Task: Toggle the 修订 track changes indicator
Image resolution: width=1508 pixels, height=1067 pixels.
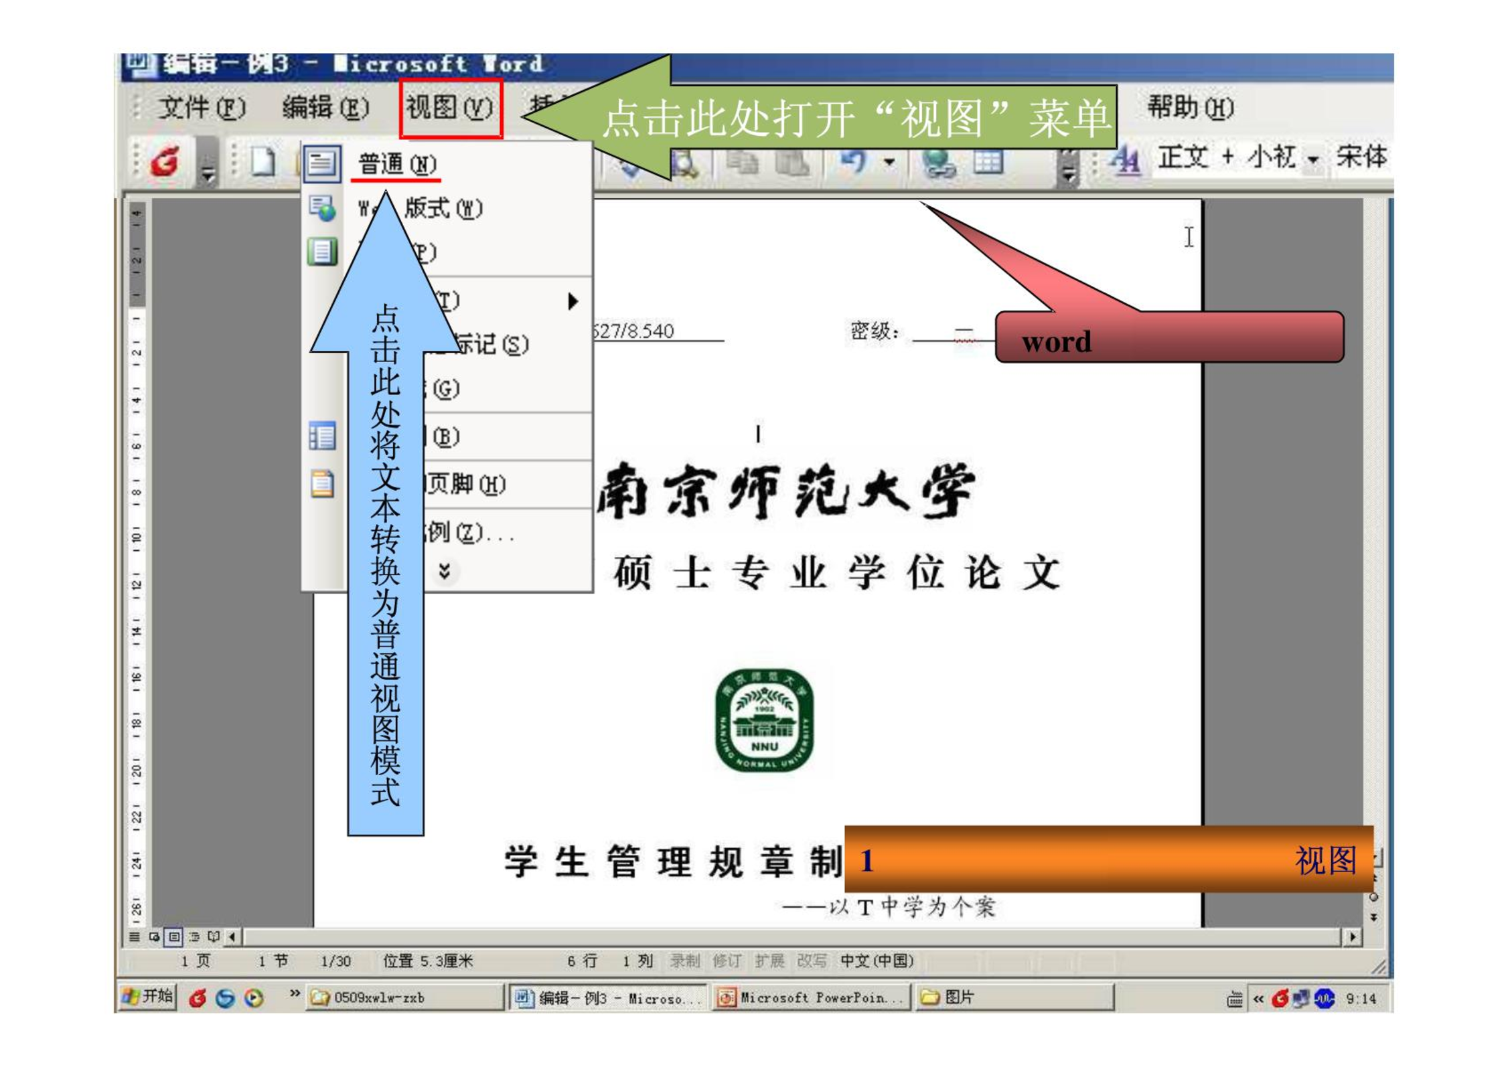Action: point(727,961)
